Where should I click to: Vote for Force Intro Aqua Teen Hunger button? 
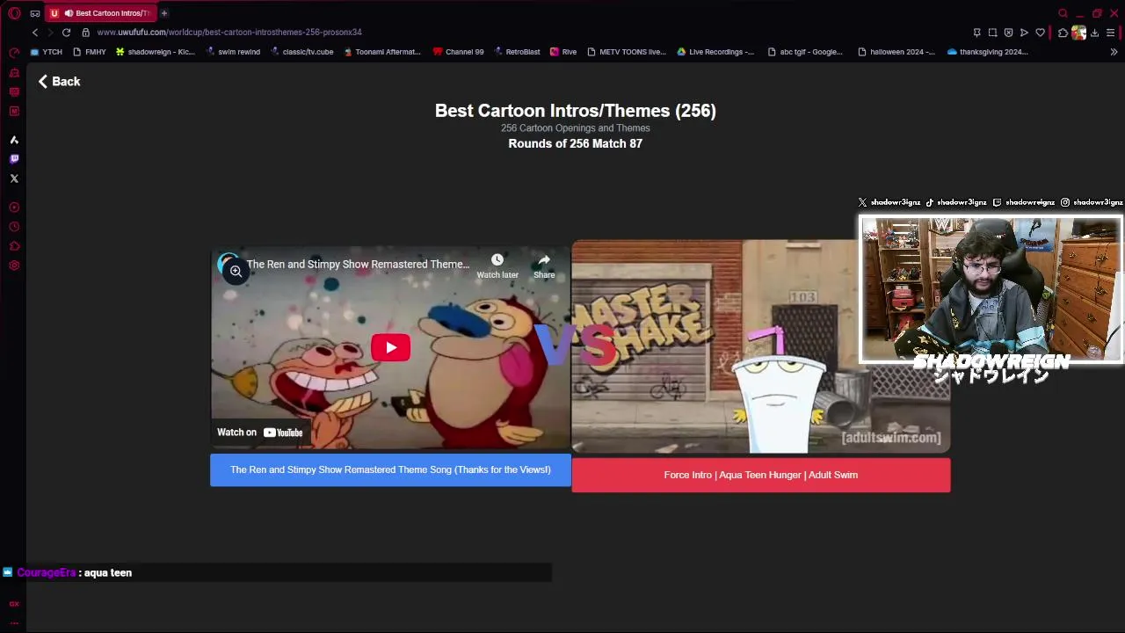click(761, 475)
